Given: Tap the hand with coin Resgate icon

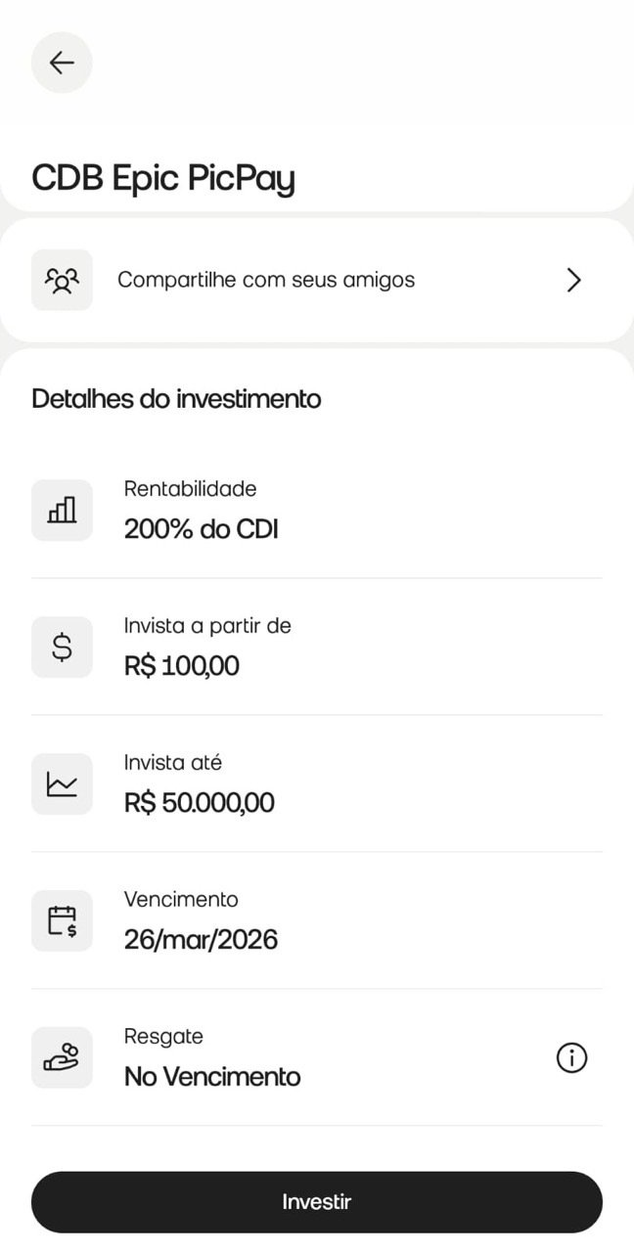Looking at the screenshot, I should 62,1057.
